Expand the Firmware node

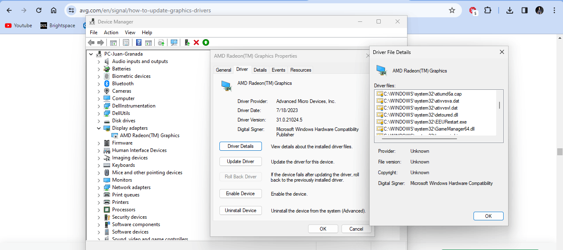click(99, 143)
